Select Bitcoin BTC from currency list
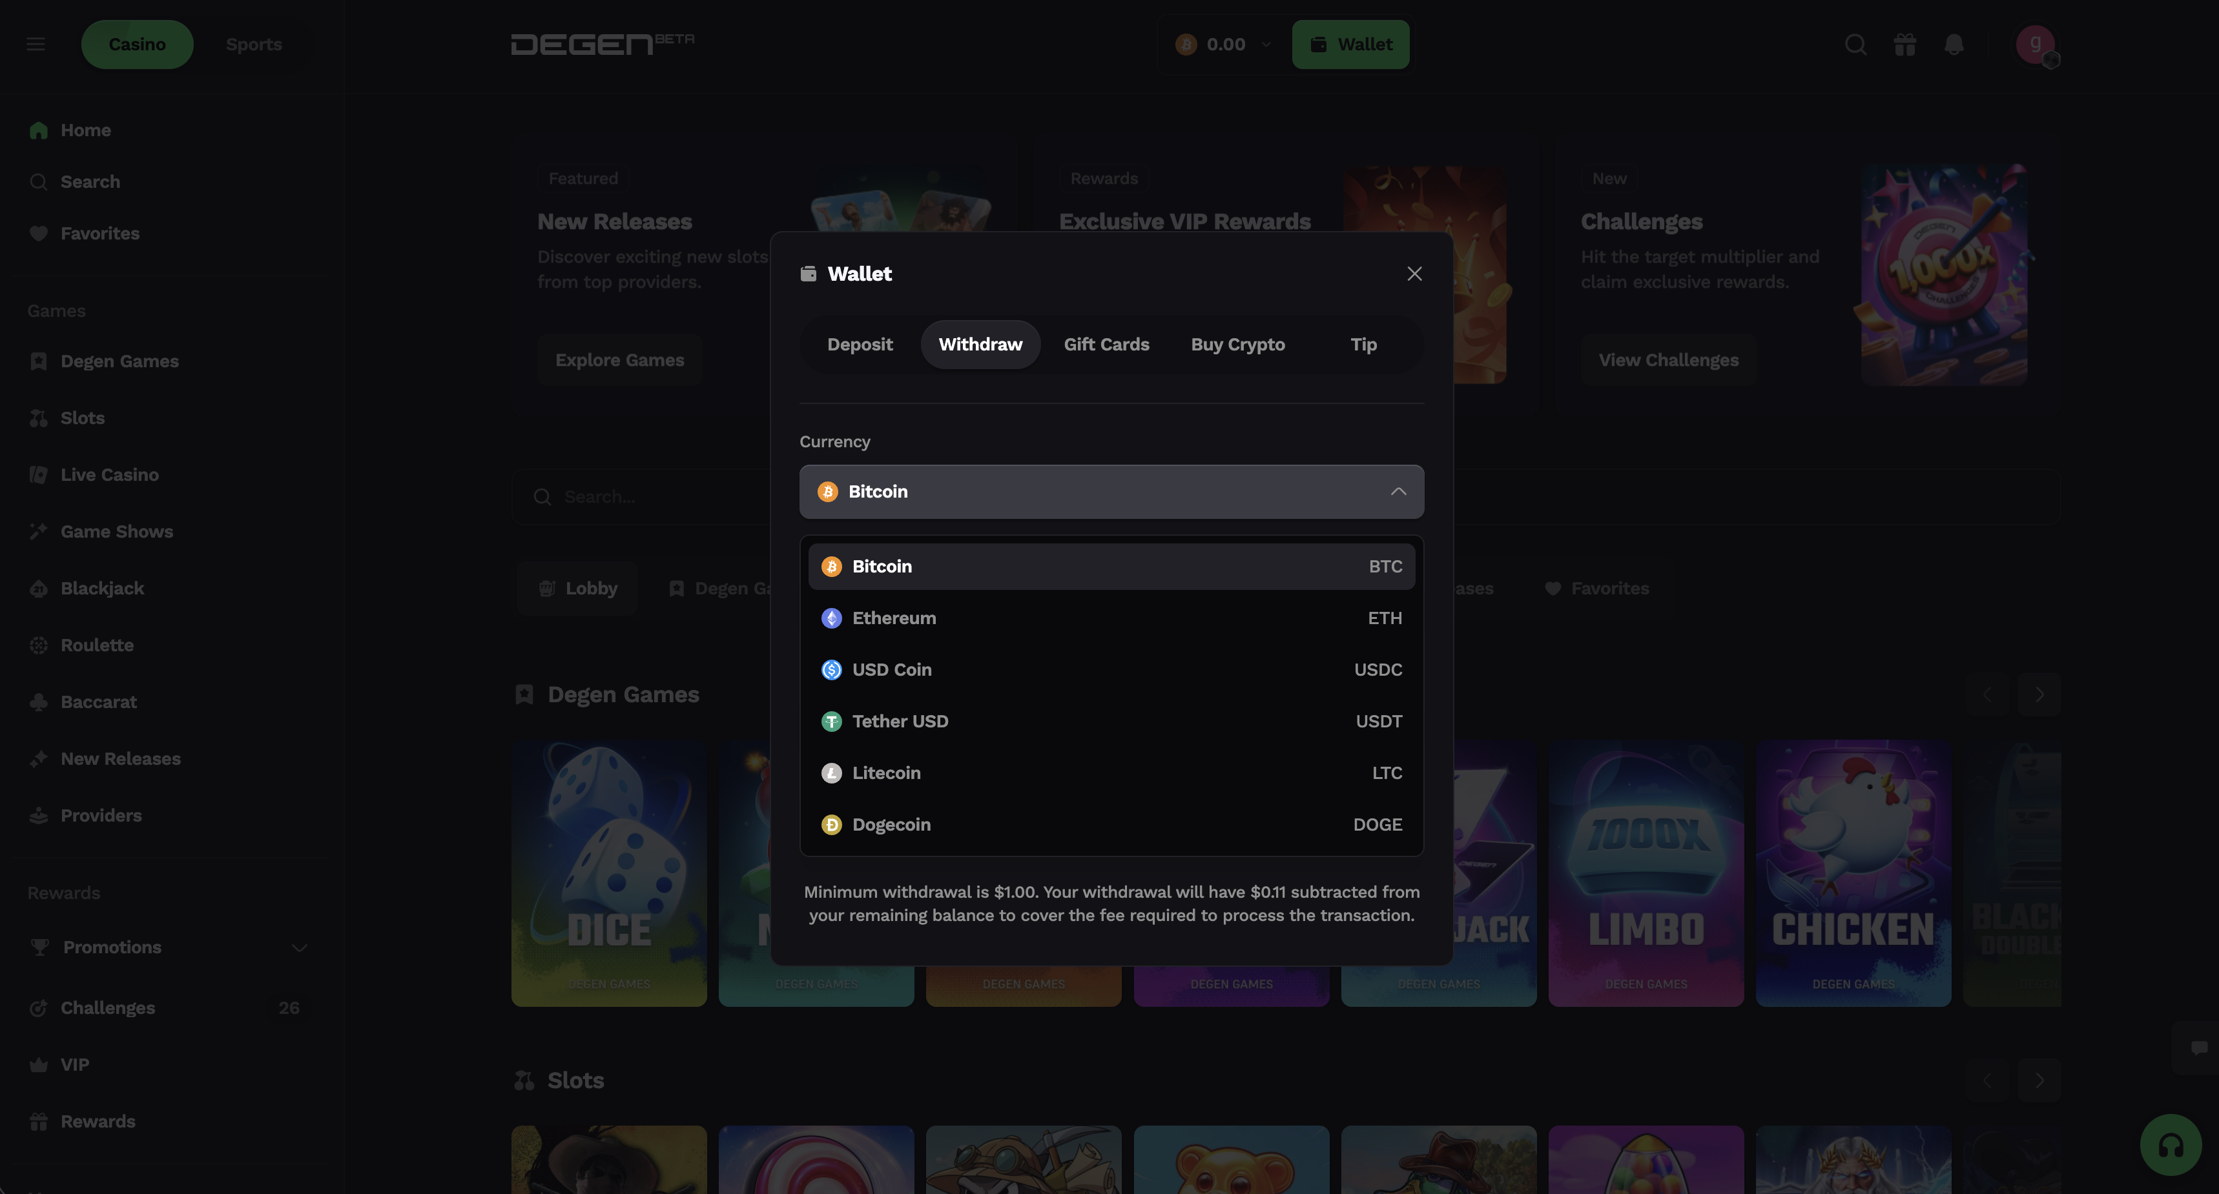This screenshot has height=1194, width=2219. pos(1111,567)
